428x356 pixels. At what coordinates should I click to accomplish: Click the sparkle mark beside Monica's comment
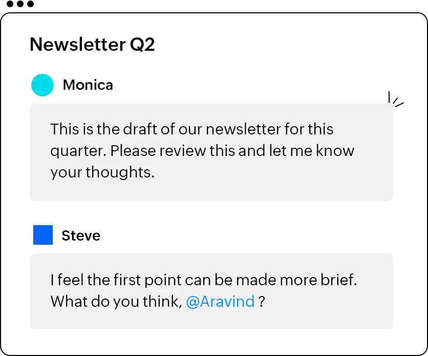coord(396,100)
